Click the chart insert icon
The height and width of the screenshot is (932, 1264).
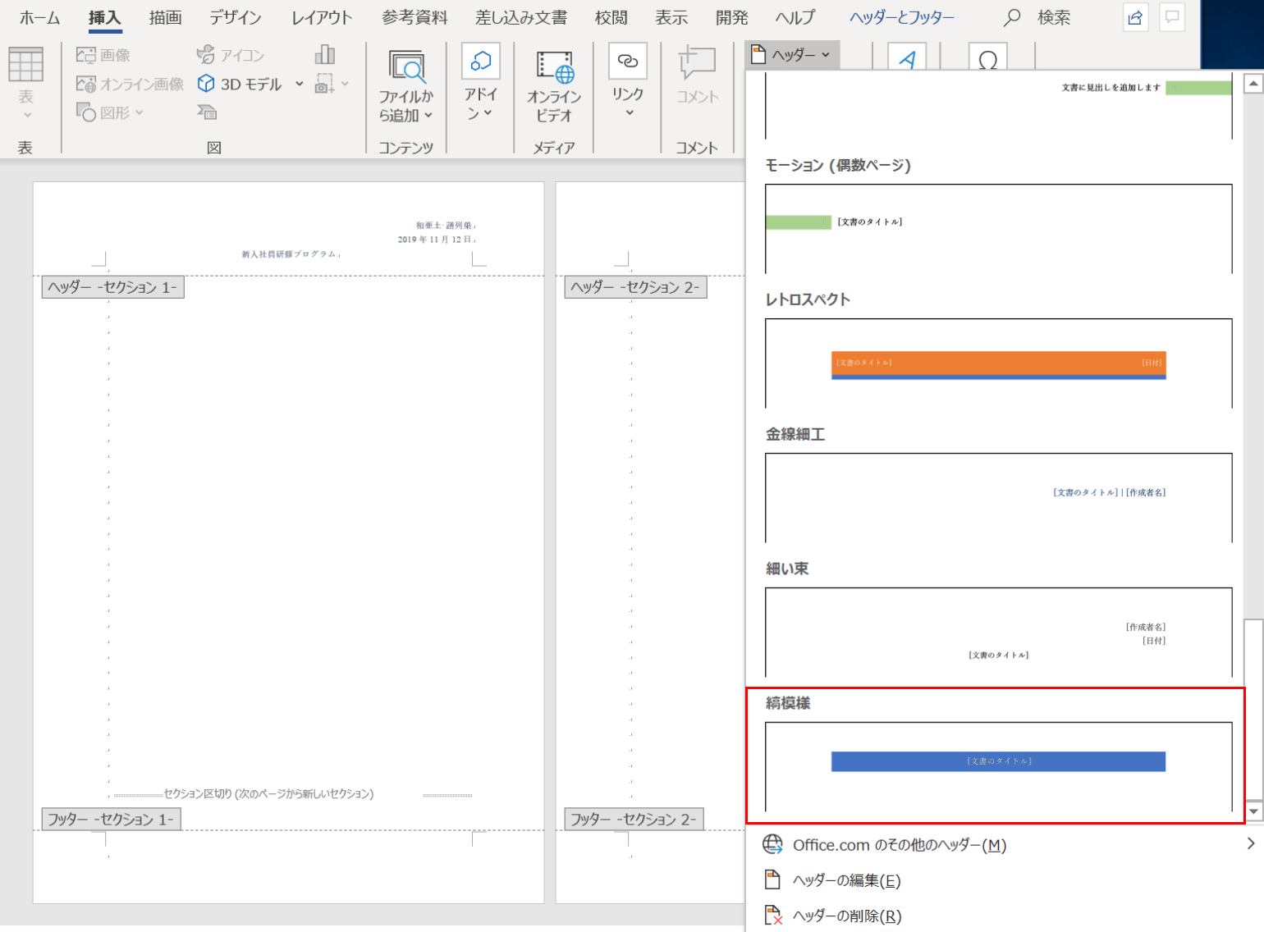325,55
